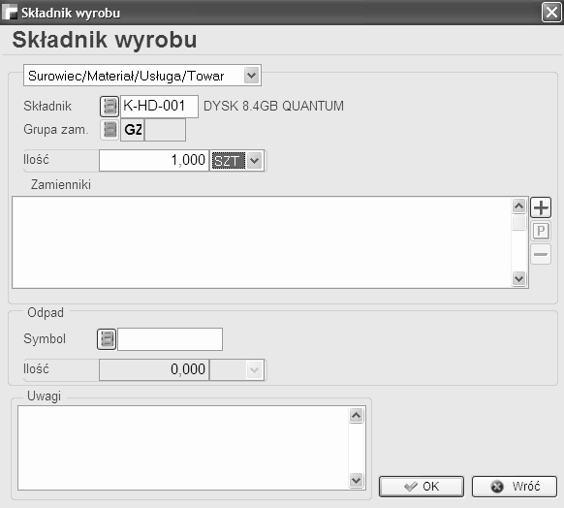This screenshot has height=508, width=564.
Task: Click the Grupa zam. label
Action: (x=56, y=130)
